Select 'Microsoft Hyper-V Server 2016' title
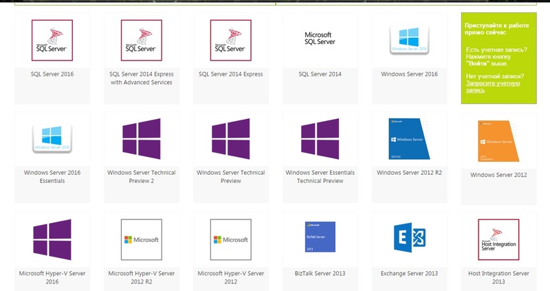 click(x=52, y=277)
